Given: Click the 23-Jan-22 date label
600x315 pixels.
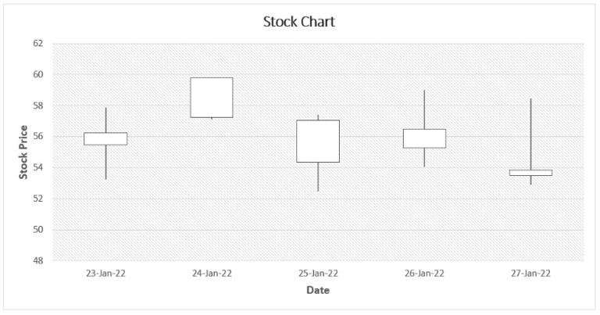Looking at the screenshot, I should (x=105, y=274).
